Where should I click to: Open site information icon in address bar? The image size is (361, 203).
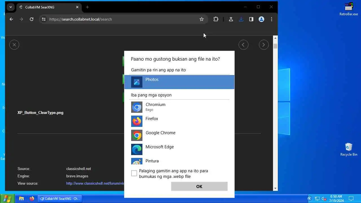tap(44, 19)
